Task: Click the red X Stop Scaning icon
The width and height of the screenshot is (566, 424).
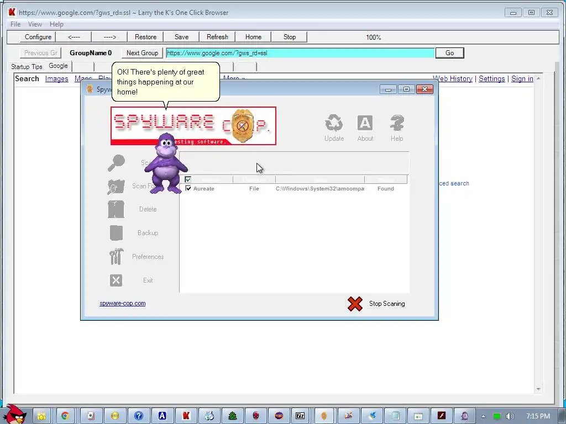Action: (x=355, y=304)
